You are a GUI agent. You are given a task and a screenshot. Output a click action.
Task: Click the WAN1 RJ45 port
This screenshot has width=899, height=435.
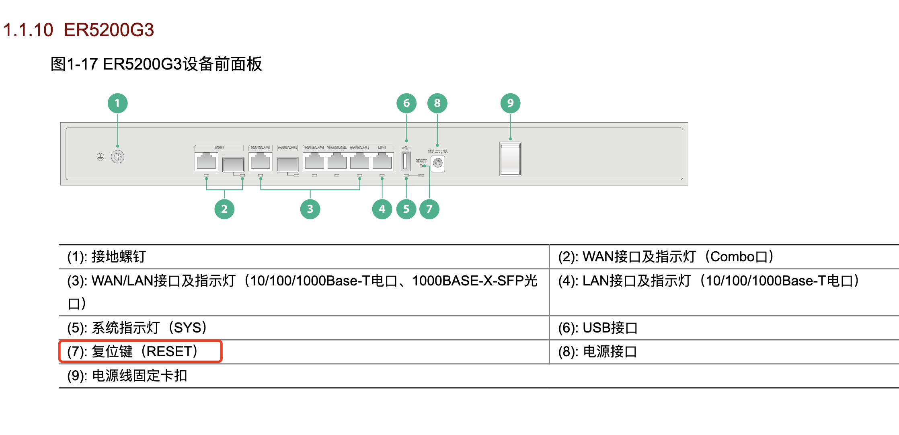206,161
